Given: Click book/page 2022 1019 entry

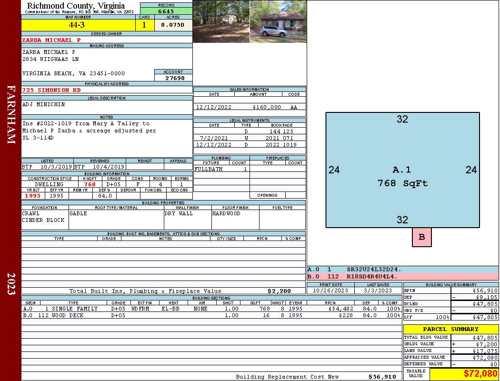Looking at the screenshot, I should [x=281, y=145].
